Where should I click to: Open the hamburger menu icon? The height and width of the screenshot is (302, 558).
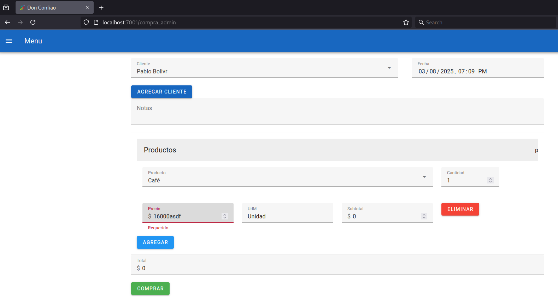[x=9, y=41]
